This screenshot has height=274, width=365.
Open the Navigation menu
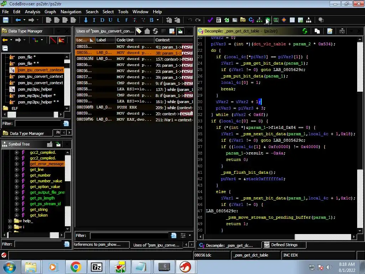pyautogui.click(x=71, y=12)
